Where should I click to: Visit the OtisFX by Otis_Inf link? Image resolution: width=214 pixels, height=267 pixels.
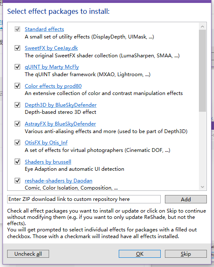coord(46,143)
